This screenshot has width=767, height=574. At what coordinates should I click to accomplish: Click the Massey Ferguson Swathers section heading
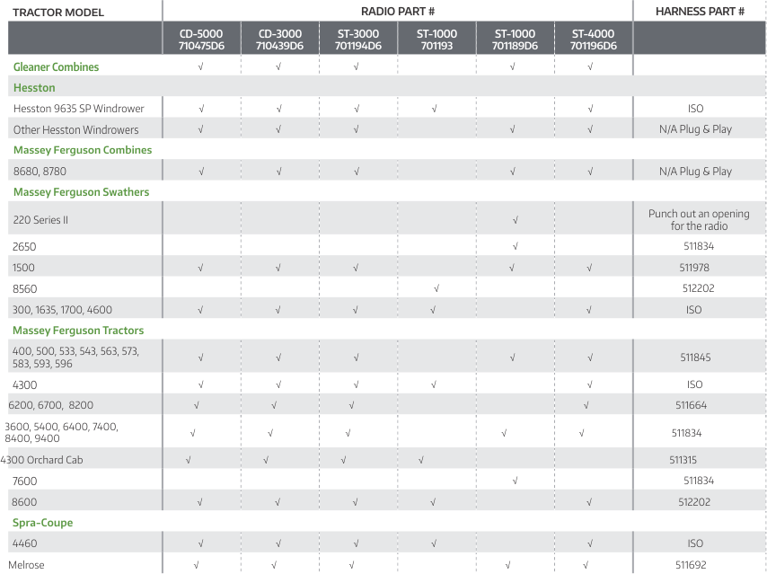81,192
